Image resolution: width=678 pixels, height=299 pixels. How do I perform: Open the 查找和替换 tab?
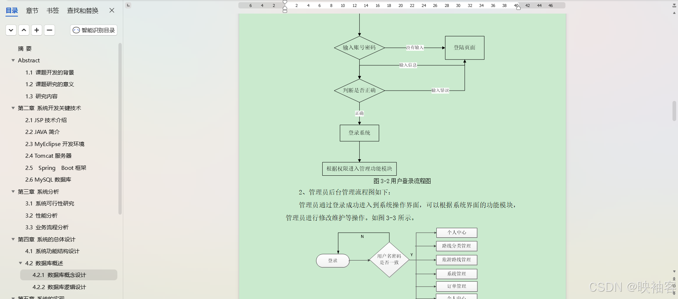[83, 11]
